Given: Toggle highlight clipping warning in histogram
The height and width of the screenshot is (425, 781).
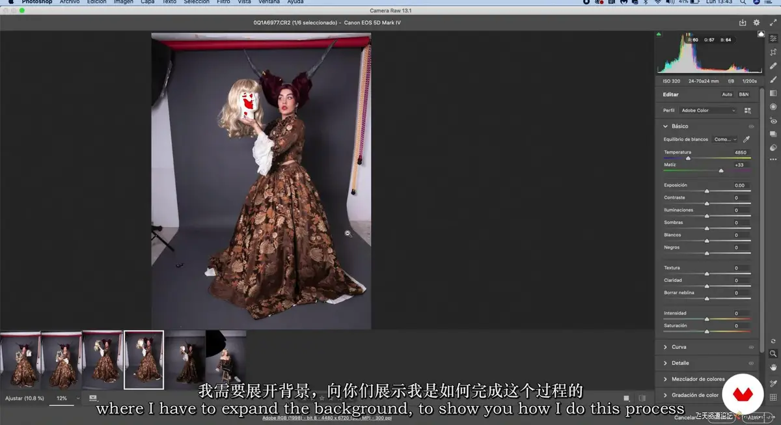Looking at the screenshot, I should pyautogui.click(x=761, y=34).
